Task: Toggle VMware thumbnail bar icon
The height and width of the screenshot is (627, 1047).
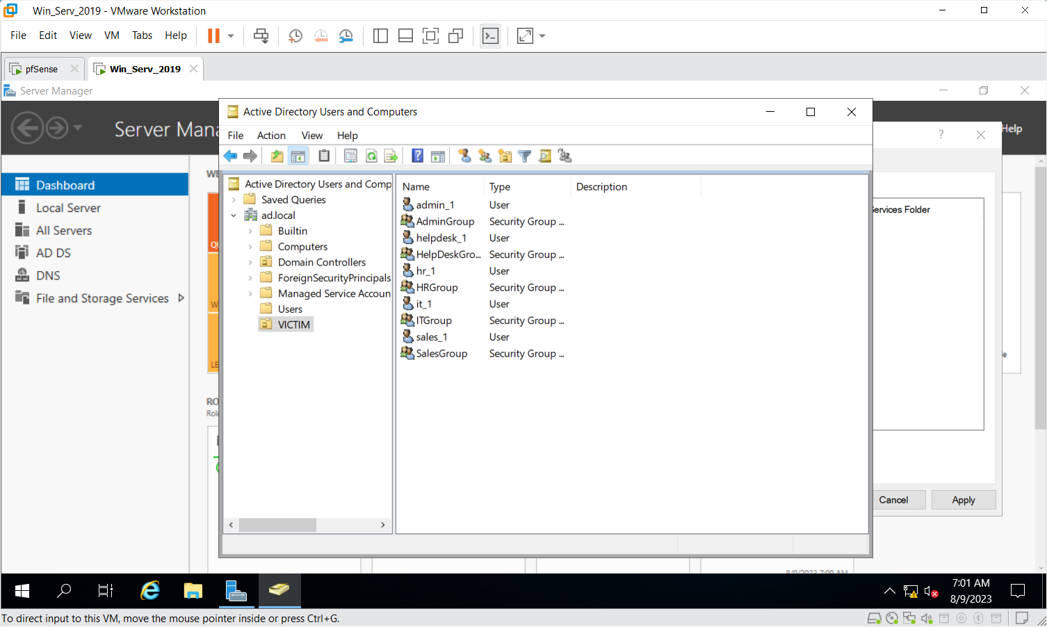Action: pyautogui.click(x=405, y=36)
